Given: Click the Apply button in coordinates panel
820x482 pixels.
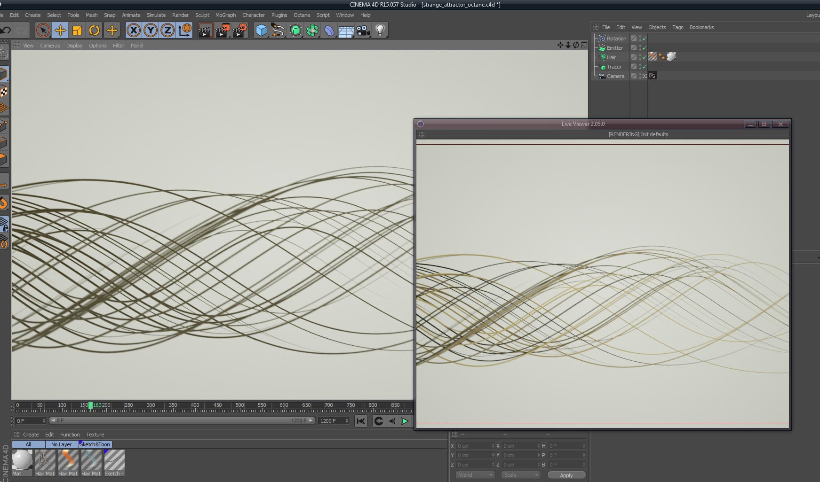Looking at the screenshot, I should click(566, 475).
